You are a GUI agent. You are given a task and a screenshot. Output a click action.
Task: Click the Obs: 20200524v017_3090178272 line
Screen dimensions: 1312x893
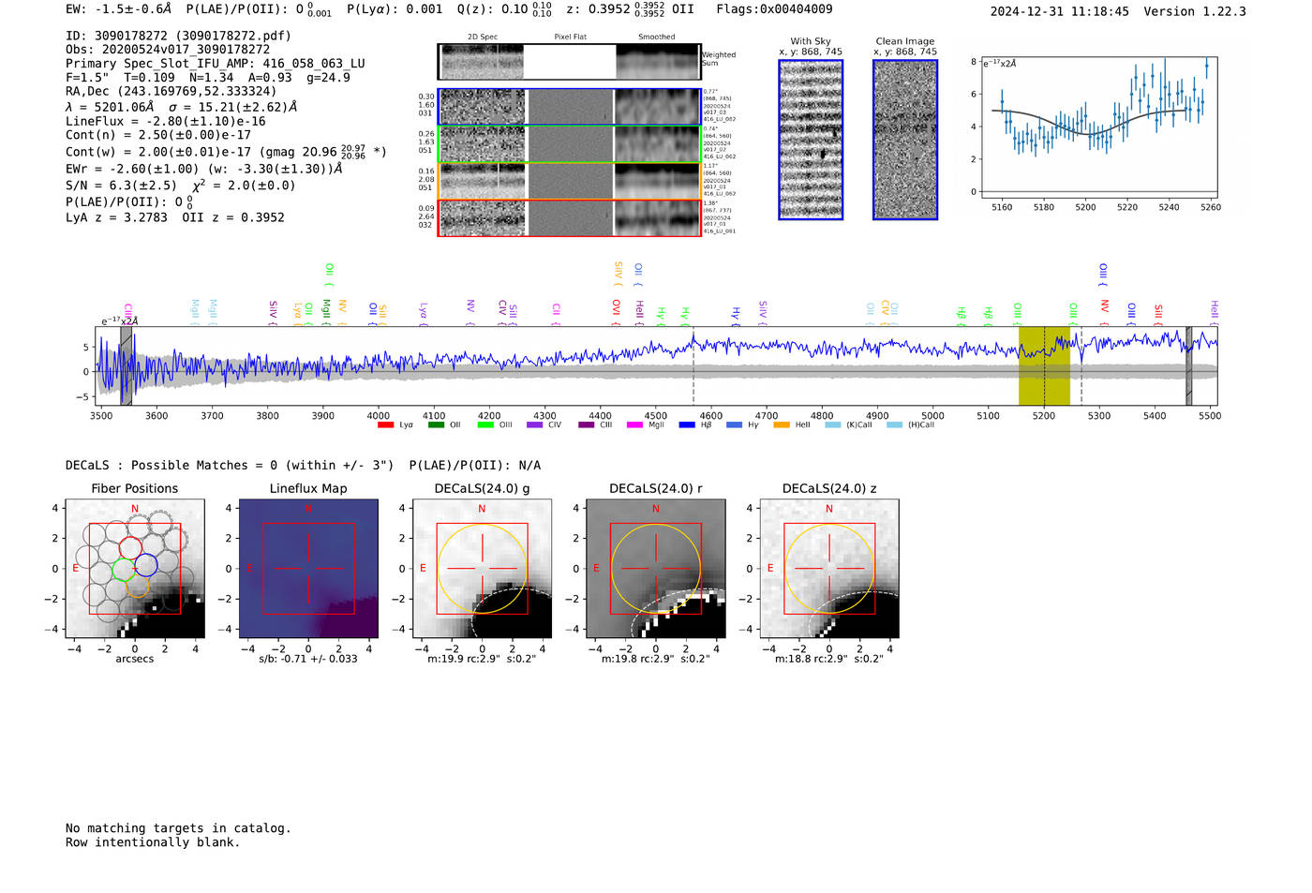click(168, 50)
